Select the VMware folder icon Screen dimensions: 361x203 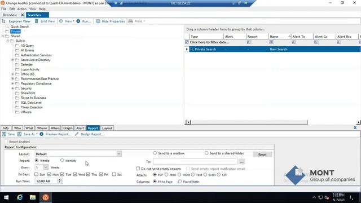[x=17, y=112]
